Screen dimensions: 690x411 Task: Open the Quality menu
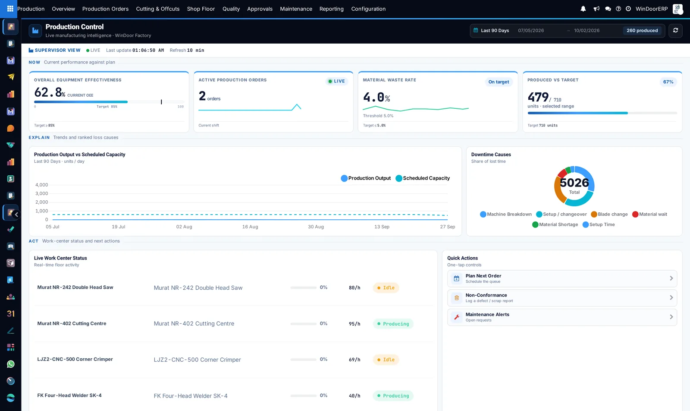231,9
